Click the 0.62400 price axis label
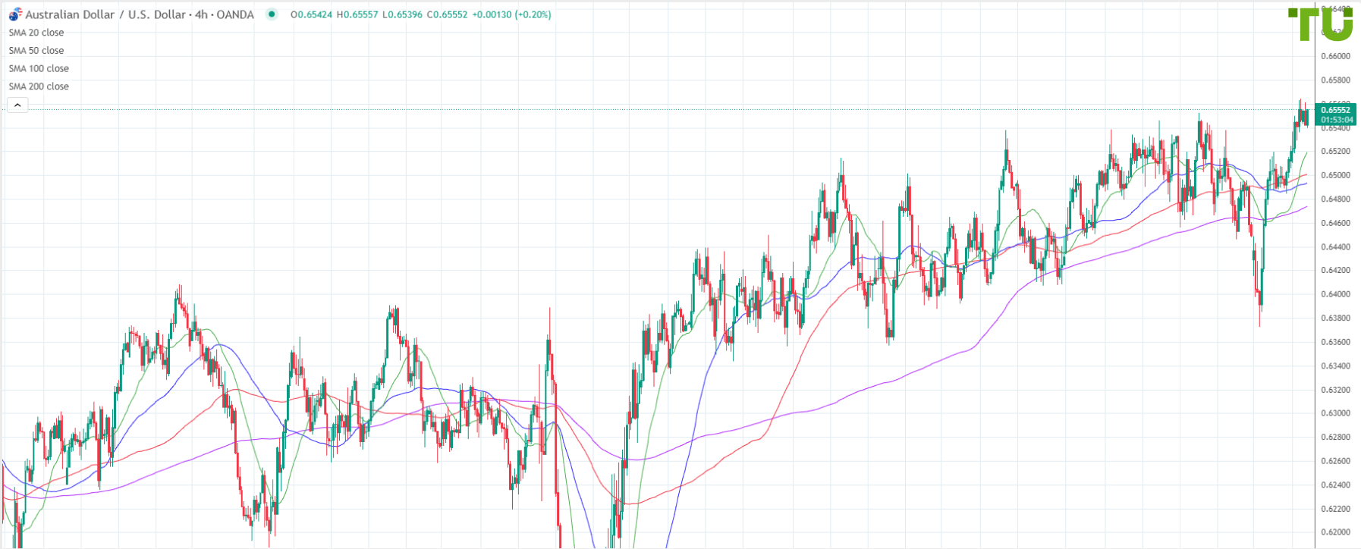The image size is (1361, 549). [1336, 485]
